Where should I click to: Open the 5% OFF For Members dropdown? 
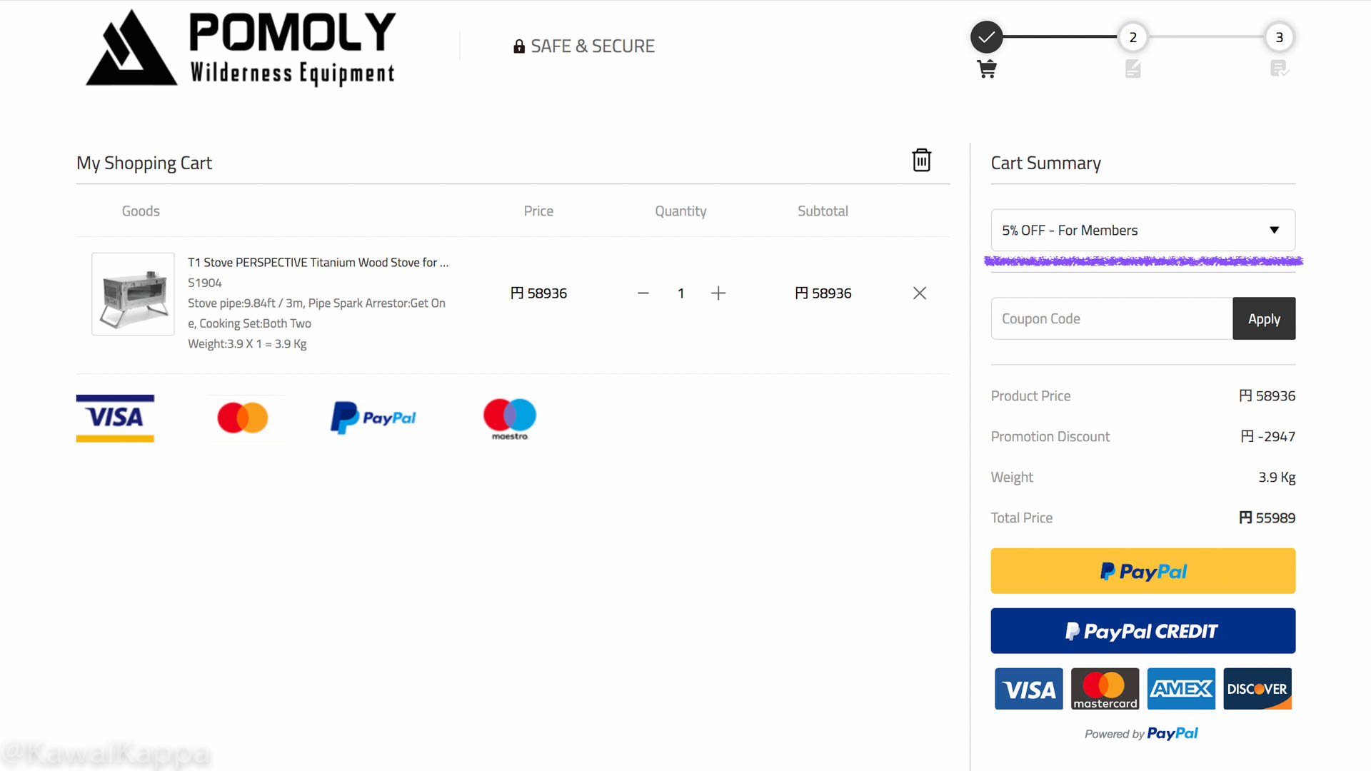click(1142, 230)
